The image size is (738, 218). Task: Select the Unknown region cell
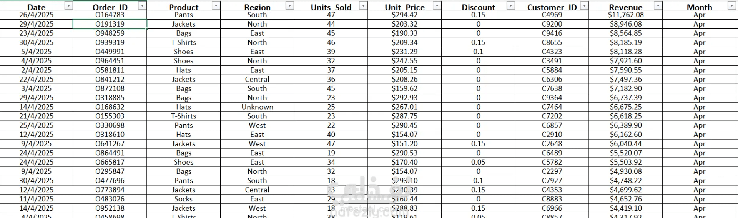257,107
